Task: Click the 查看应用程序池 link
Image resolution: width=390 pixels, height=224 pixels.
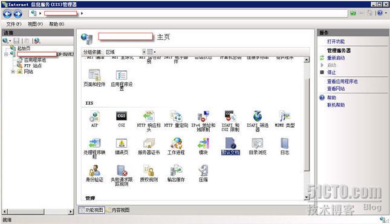Action: pyautogui.click(x=342, y=81)
